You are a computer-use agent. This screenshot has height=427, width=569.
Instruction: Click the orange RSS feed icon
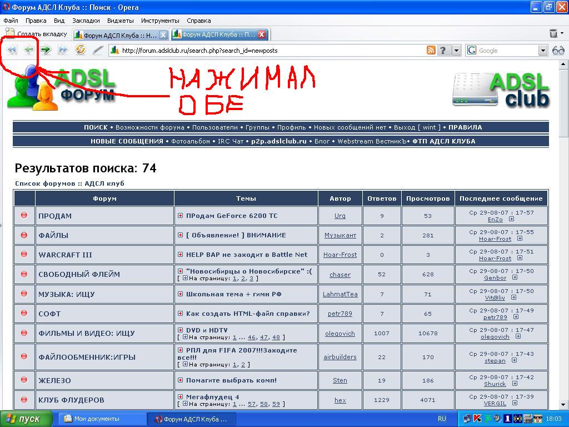pyautogui.click(x=431, y=51)
